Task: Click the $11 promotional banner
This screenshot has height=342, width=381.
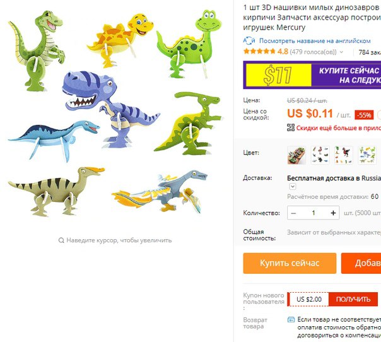Action: coord(312,75)
